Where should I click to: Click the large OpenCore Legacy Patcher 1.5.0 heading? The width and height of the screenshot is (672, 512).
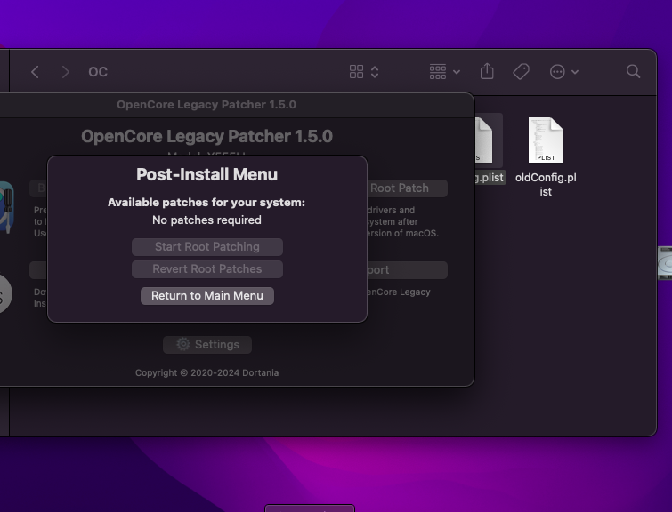207,136
